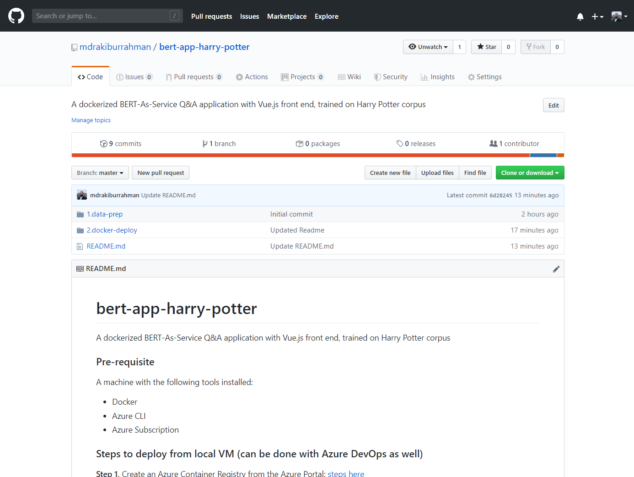
Task: Expand Branch: master dropdown
Action: click(x=100, y=173)
